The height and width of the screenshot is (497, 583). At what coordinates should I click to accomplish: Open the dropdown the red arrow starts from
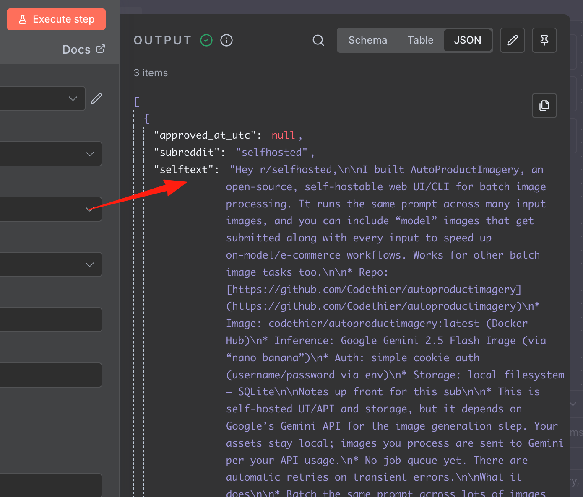click(x=51, y=209)
